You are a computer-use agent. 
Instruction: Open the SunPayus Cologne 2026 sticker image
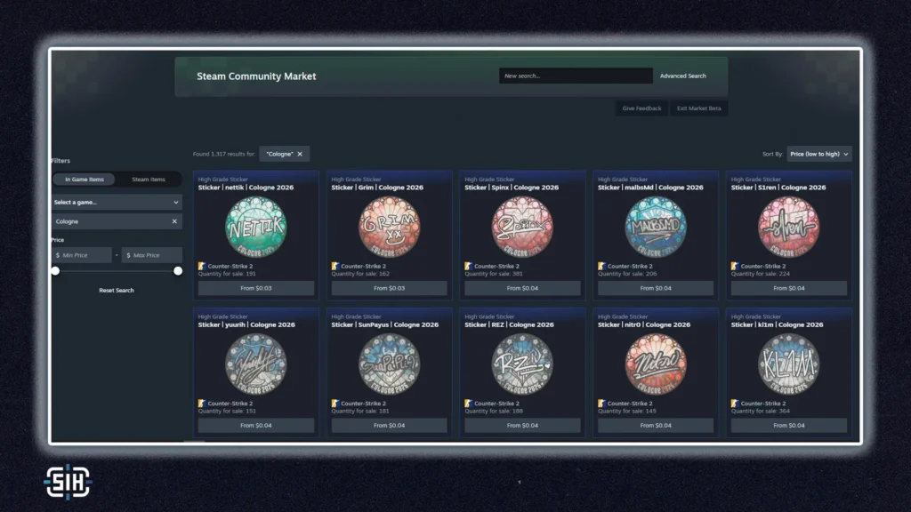390,364
